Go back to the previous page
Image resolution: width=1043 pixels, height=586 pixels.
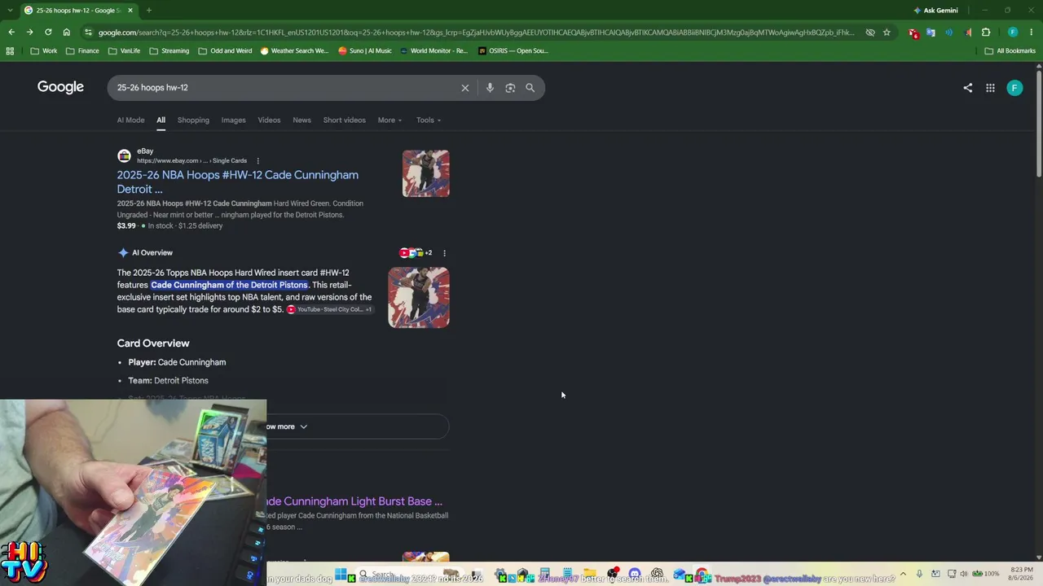coord(11,33)
